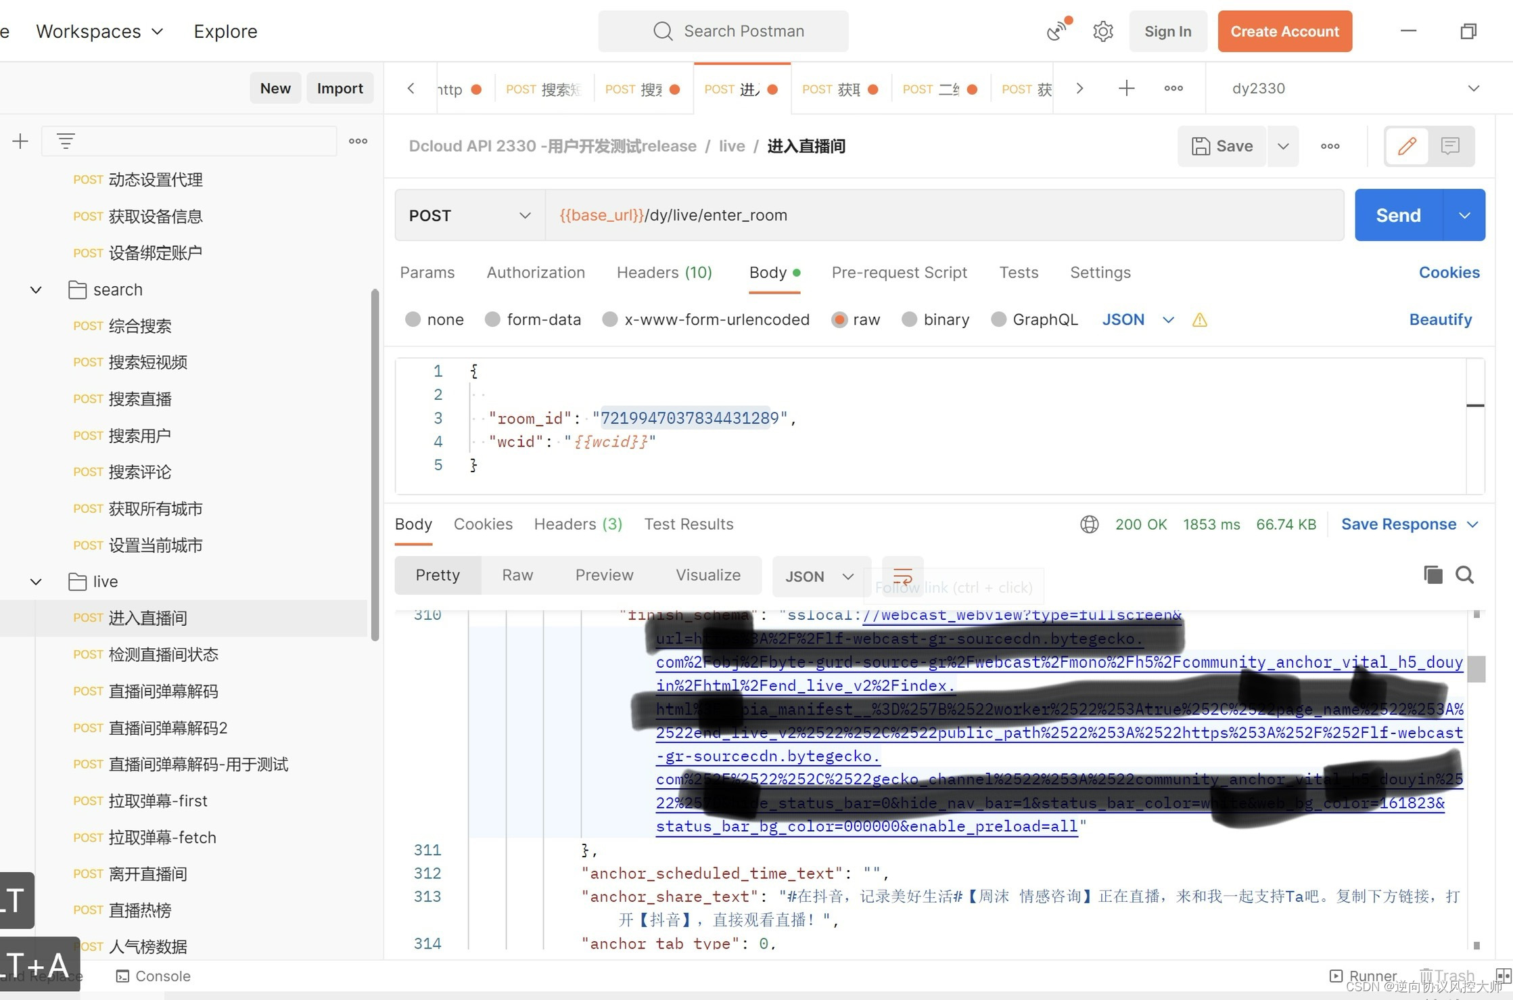This screenshot has width=1513, height=1000.
Task: Click Sign In
Action: [1167, 31]
